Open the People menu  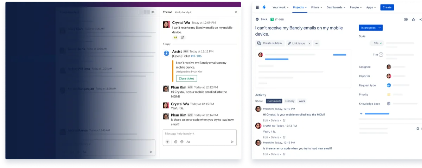coord(356,7)
